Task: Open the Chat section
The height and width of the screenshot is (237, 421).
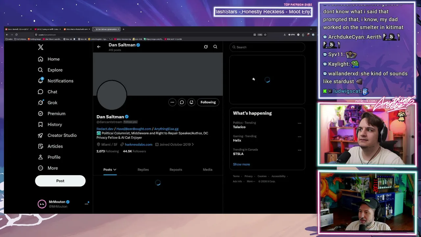Action: coord(47,92)
